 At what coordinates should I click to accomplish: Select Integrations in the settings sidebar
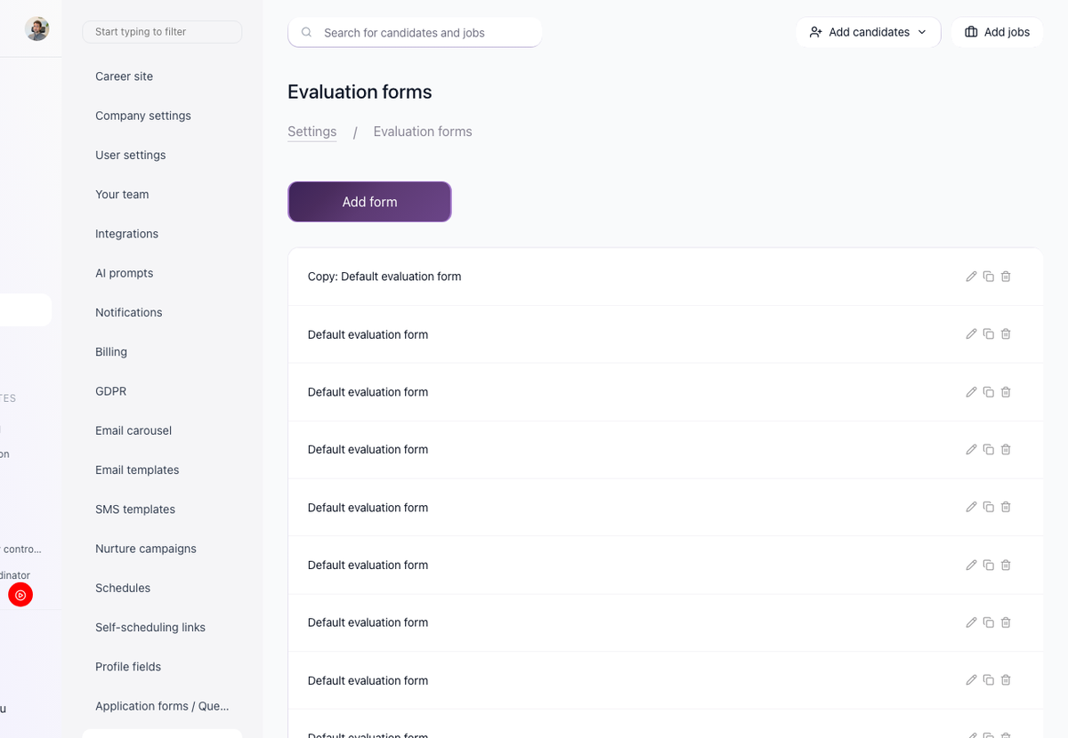click(126, 234)
